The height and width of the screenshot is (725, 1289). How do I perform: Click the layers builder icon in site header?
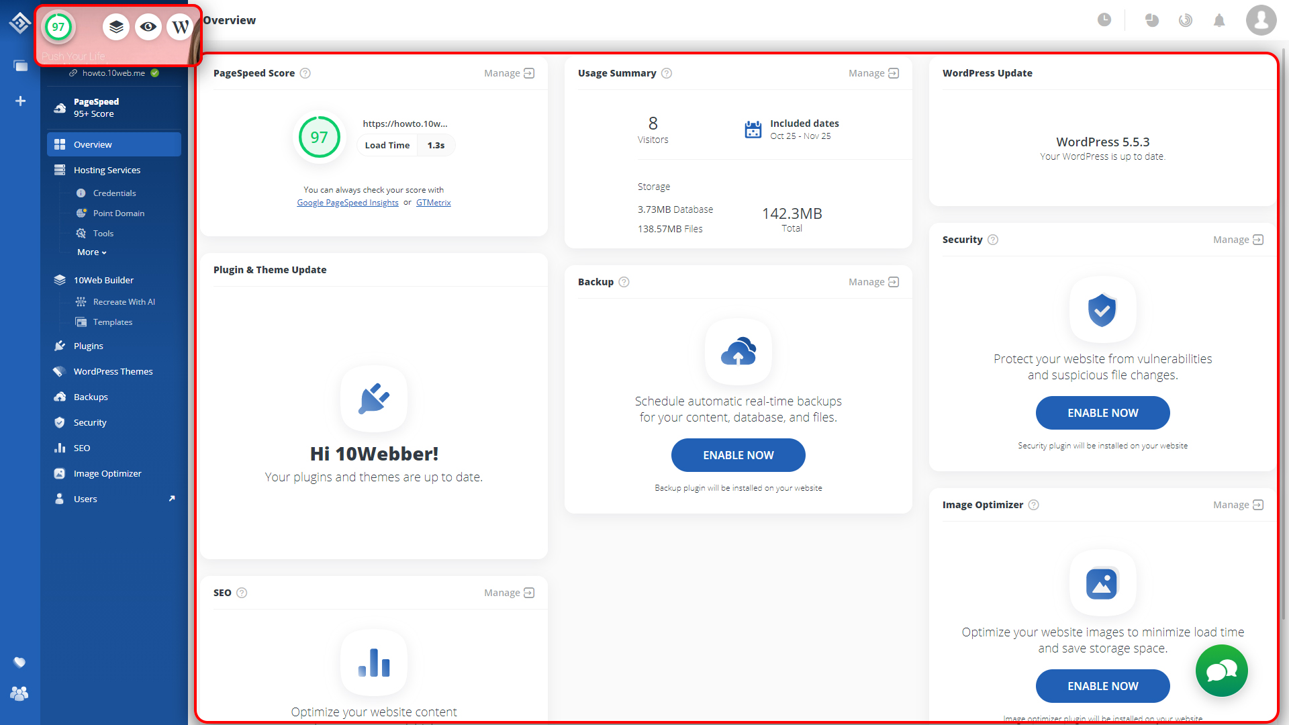click(116, 27)
